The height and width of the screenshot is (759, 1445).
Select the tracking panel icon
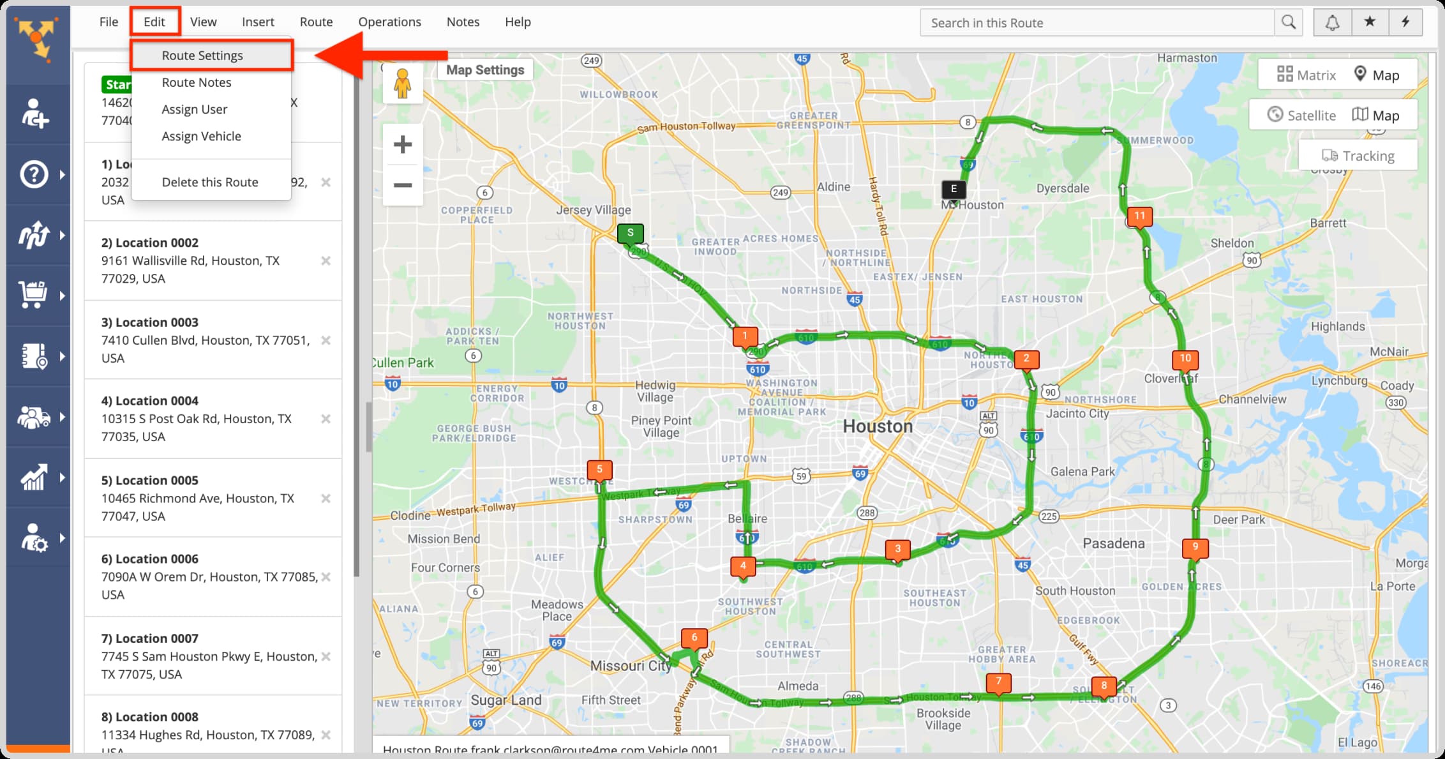(1330, 155)
